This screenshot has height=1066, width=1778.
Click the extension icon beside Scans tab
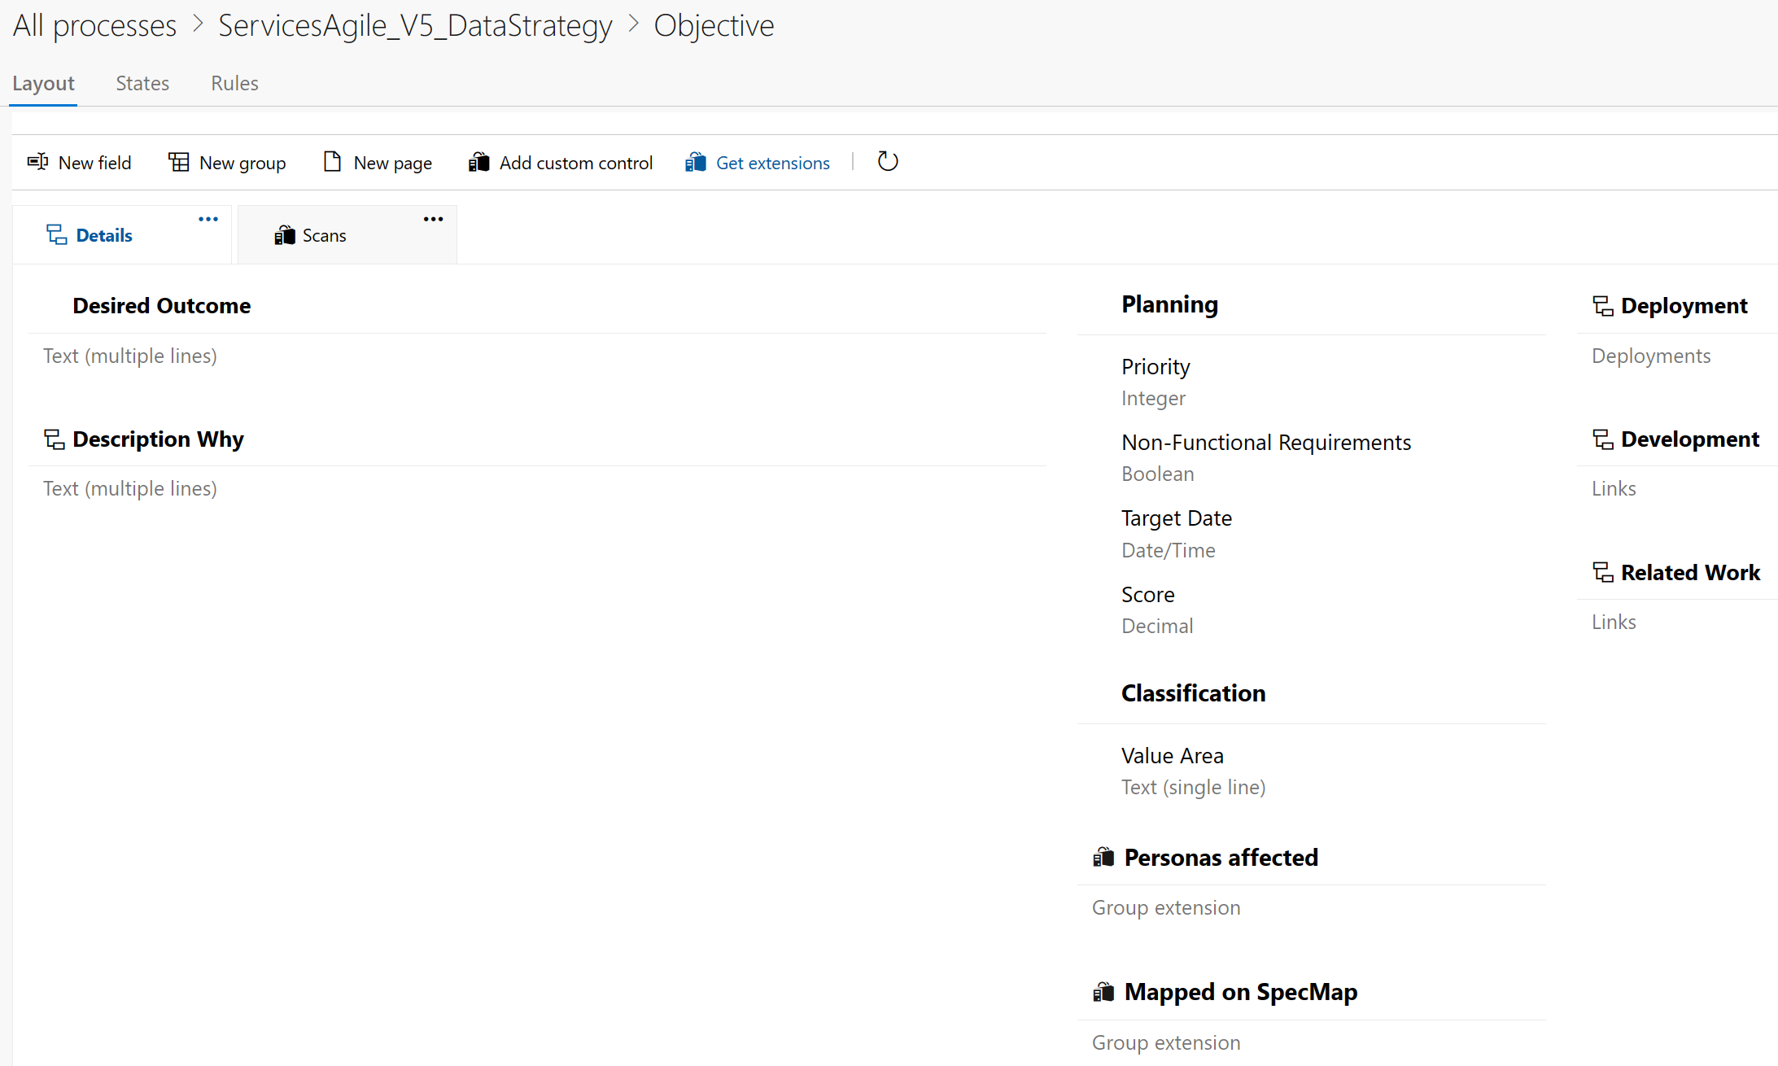click(x=285, y=234)
